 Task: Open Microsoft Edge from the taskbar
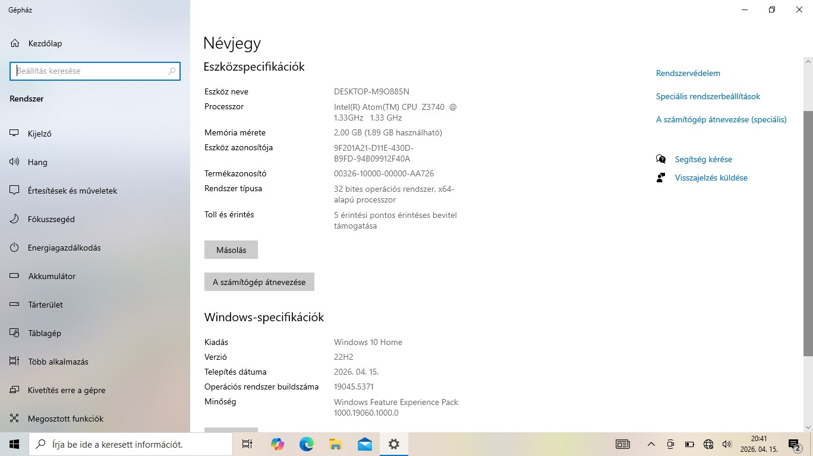(306, 444)
